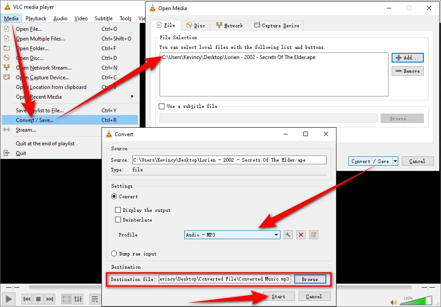Toggle the playlist view icon

coord(95,299)
